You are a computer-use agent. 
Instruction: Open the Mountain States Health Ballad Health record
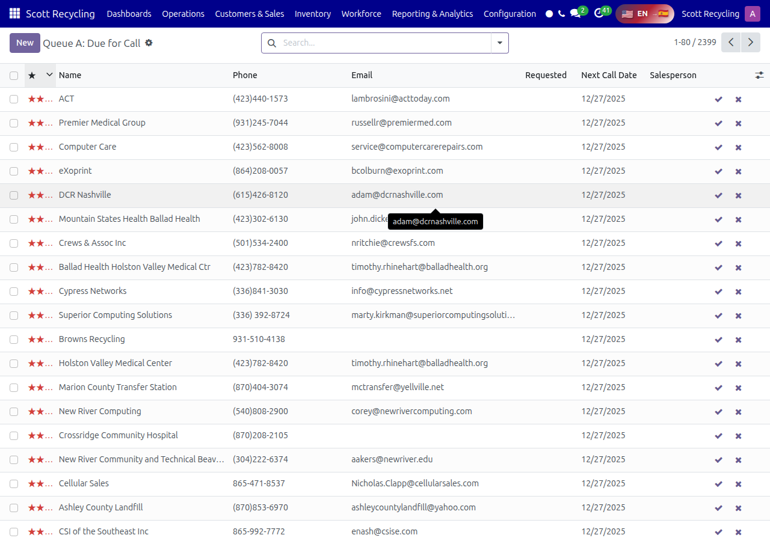[129, 219]
